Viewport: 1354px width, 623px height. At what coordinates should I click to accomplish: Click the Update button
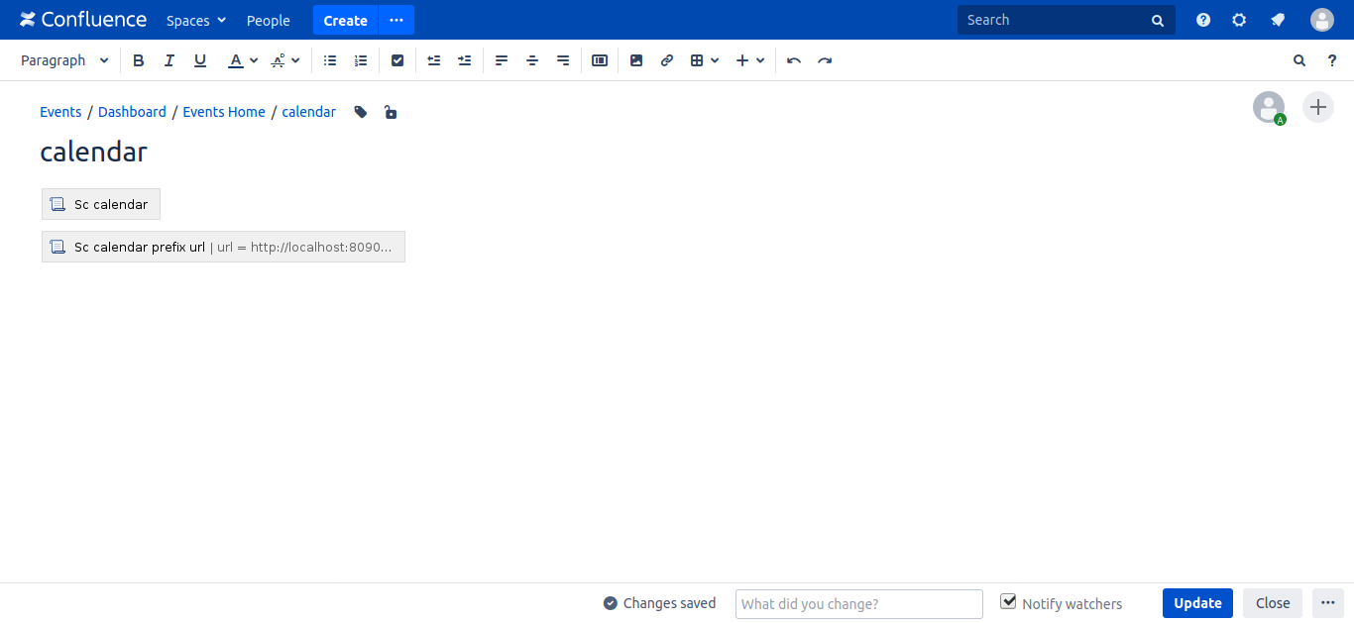[1197, 603]
